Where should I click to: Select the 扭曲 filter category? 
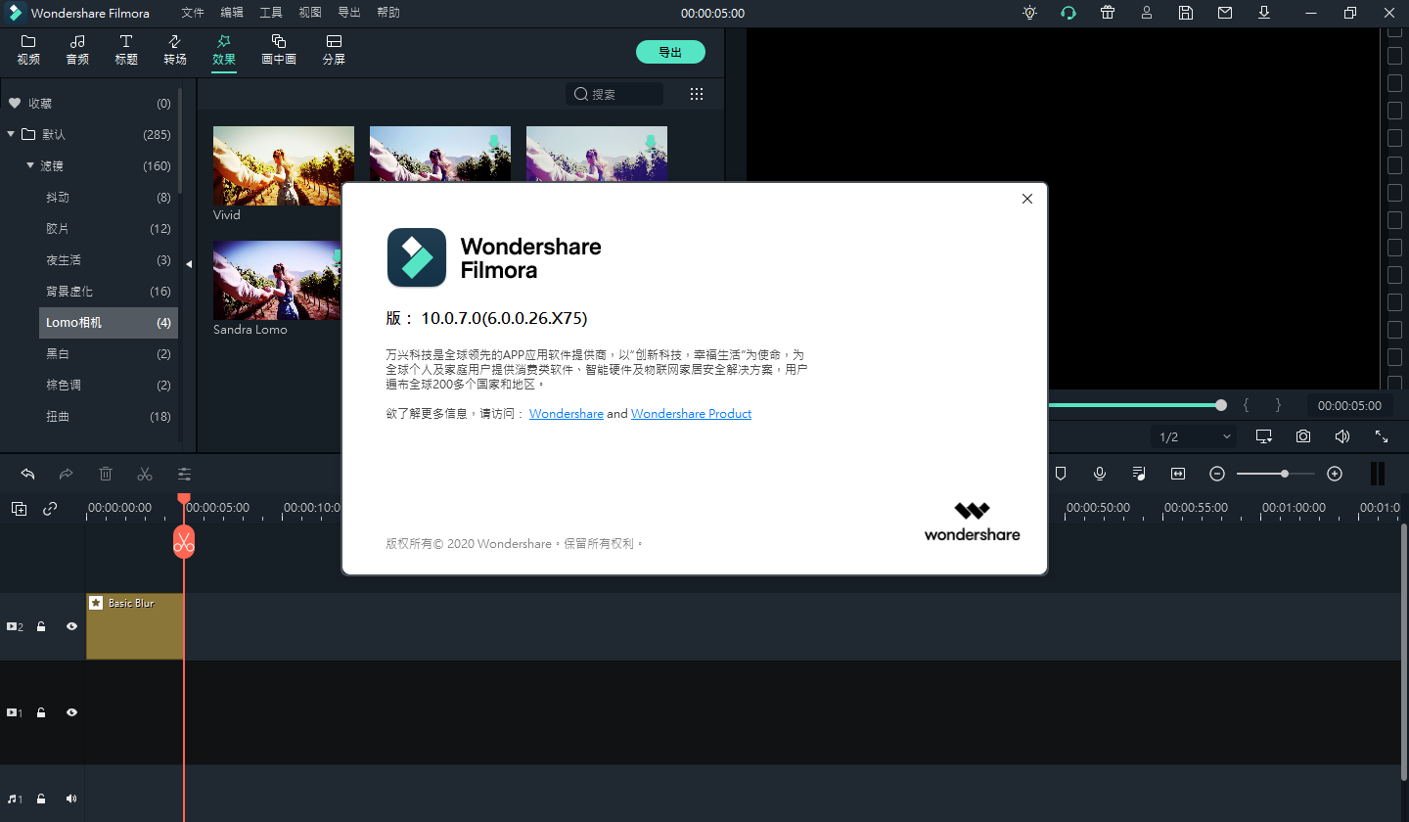[108, 417]
